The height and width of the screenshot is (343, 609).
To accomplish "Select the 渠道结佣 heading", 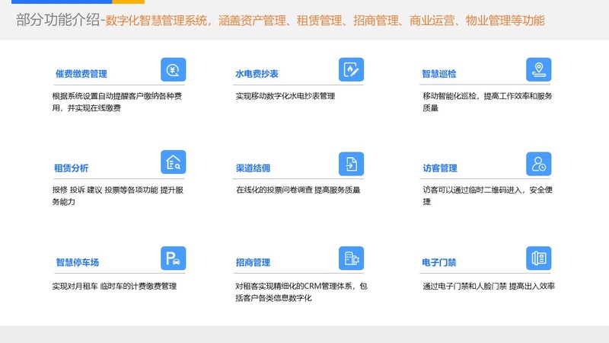I will click(x=253, y=168).
